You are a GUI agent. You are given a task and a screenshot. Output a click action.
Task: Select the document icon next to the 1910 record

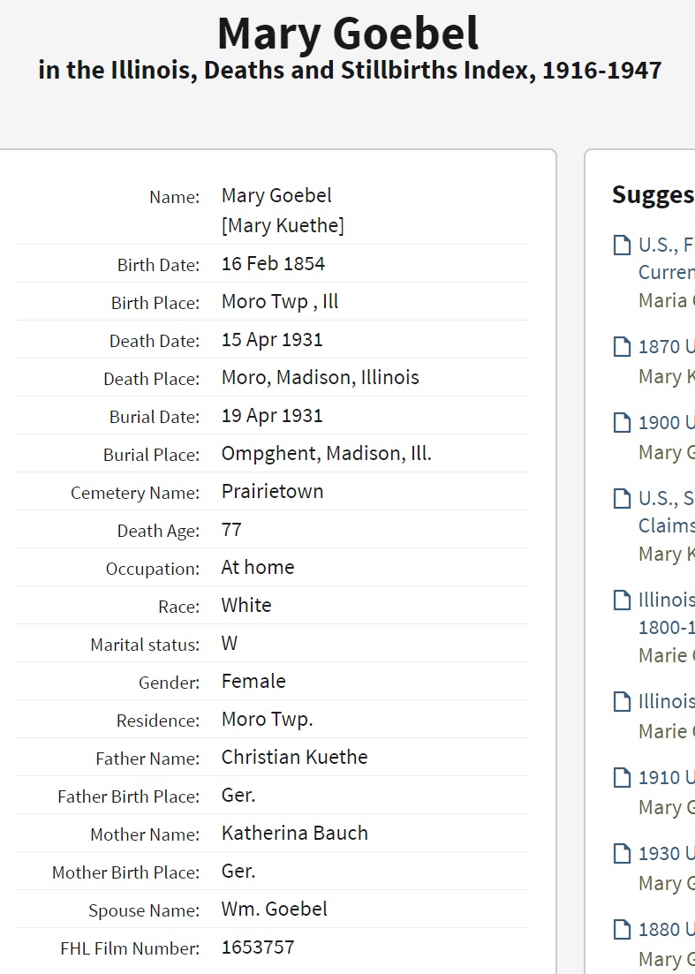tap(622, 777)
